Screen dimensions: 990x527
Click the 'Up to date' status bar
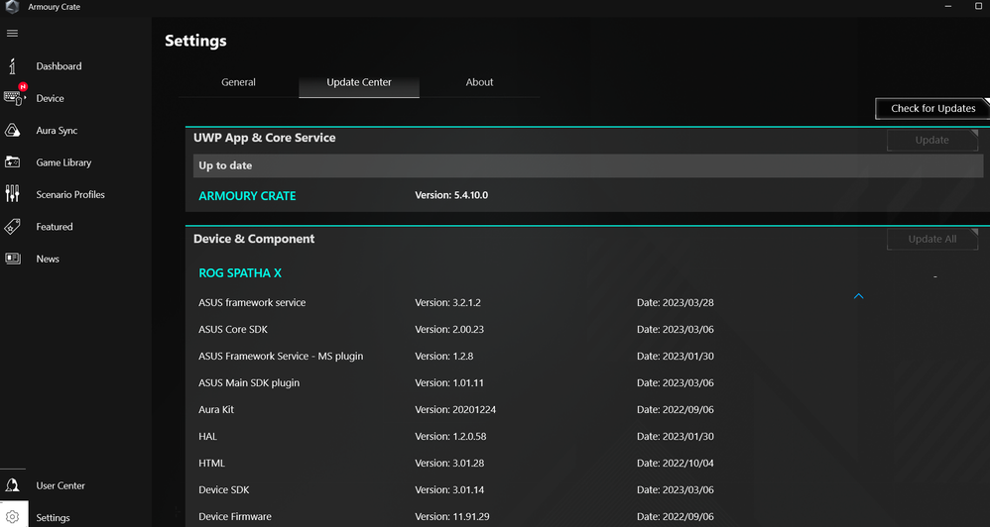(x=588, y=165)
